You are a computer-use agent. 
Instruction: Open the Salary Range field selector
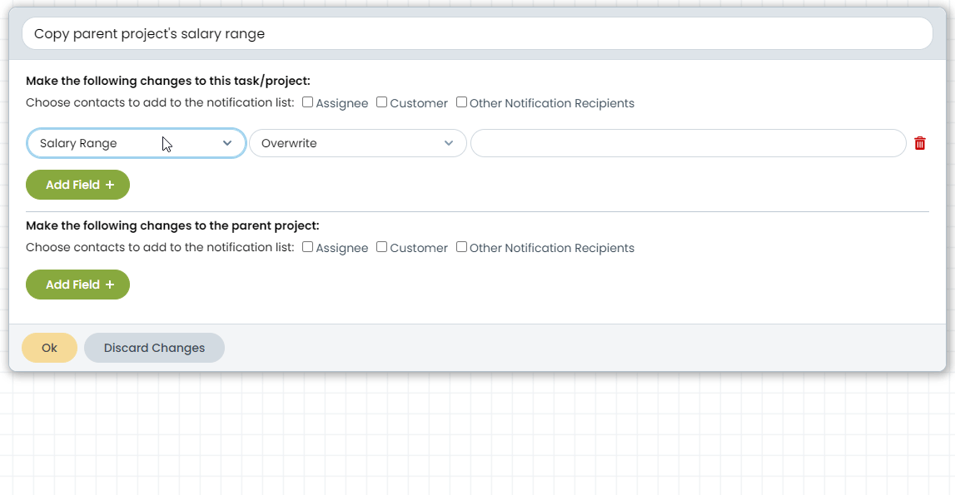coord(137,143)
